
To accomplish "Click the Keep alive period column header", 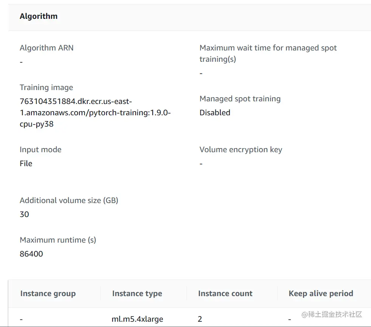I will point(321,293).
